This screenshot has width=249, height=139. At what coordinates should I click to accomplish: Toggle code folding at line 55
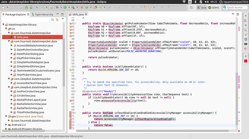[x=75, y=66]
